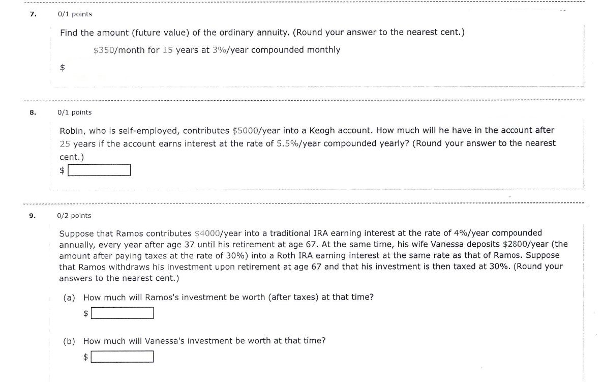Click the $5000 value in question 8
The height and width of the screenshot is (382, 603).
pyautogui.click(x=245, y=130)
